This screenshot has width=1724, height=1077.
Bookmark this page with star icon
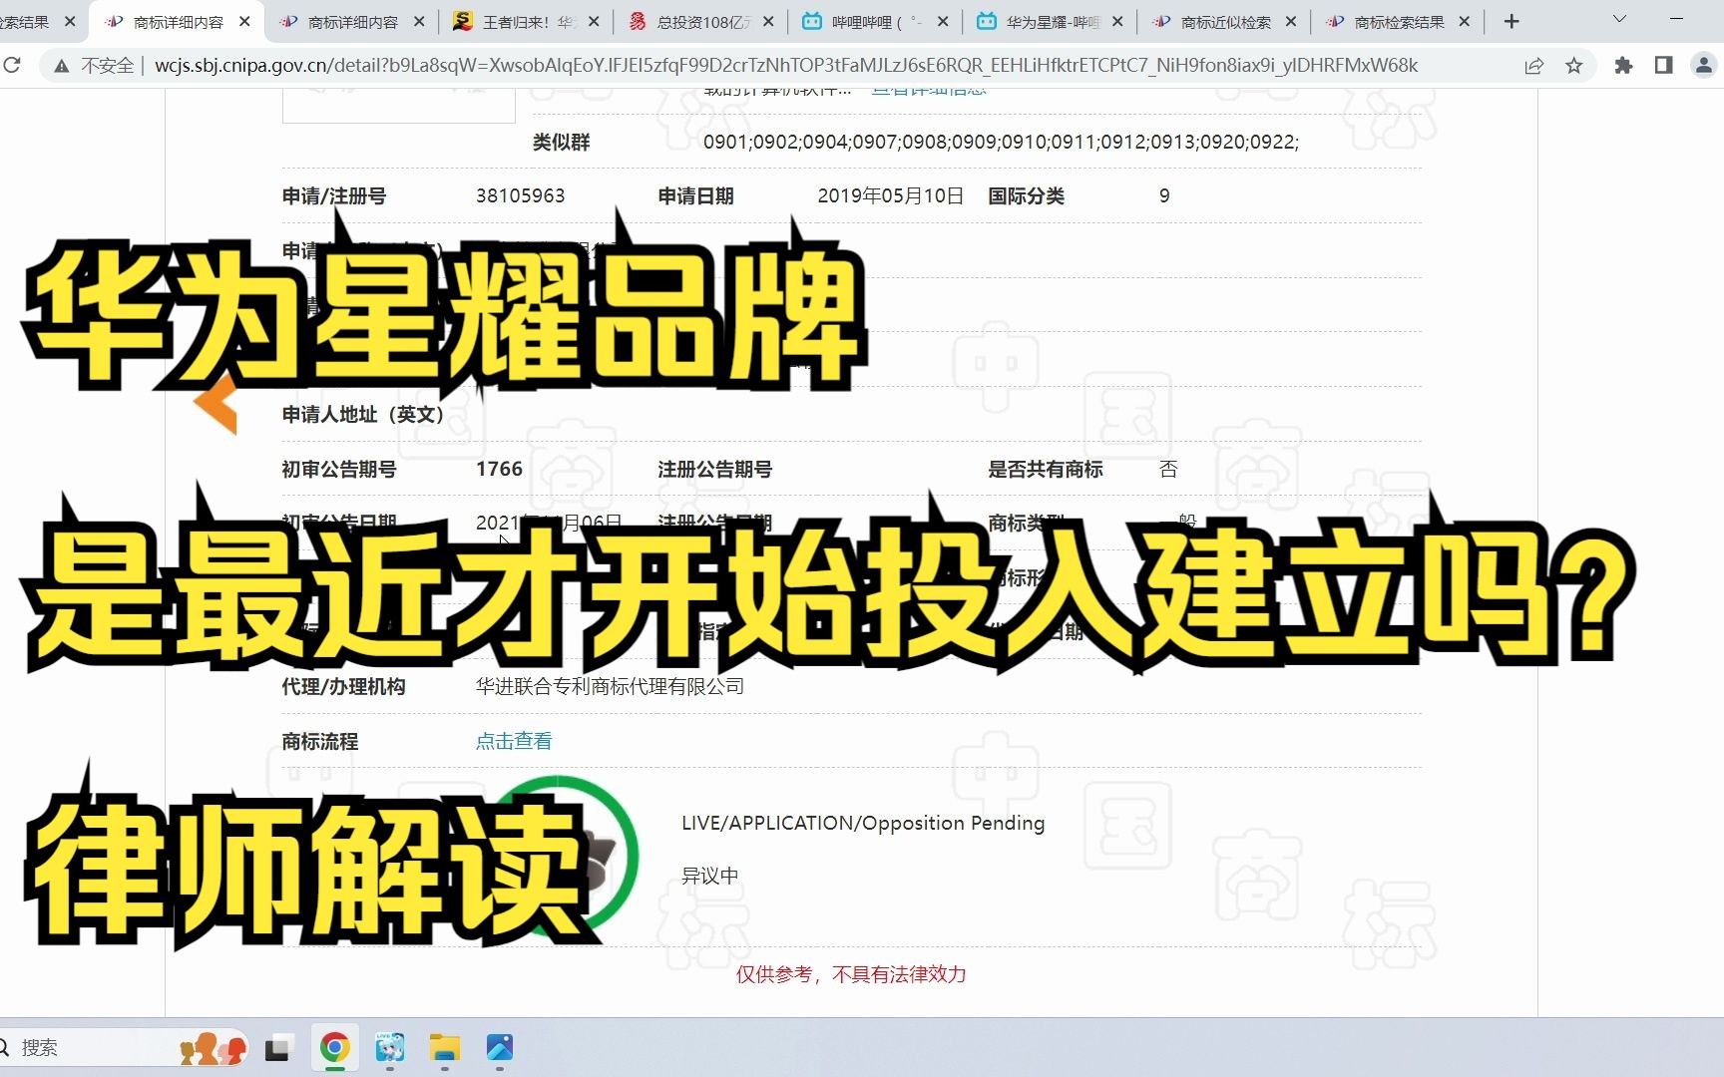(1574, 66)
